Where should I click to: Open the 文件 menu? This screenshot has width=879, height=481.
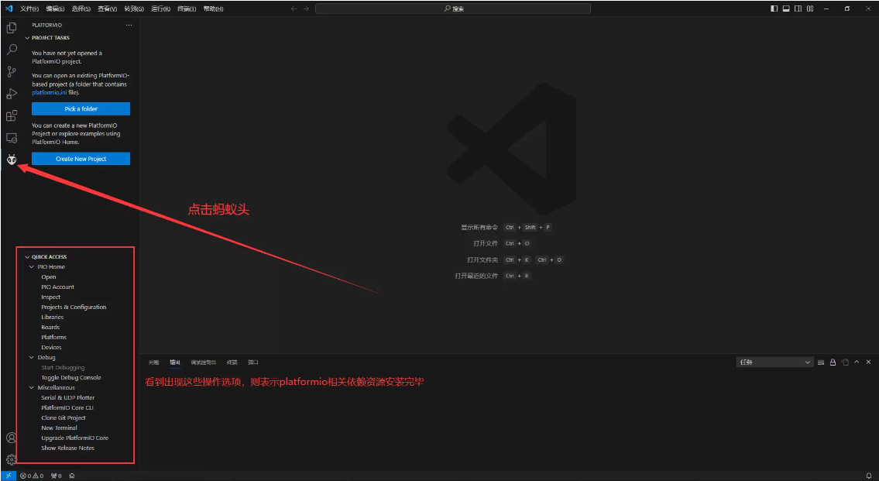(x=29, y=9)
